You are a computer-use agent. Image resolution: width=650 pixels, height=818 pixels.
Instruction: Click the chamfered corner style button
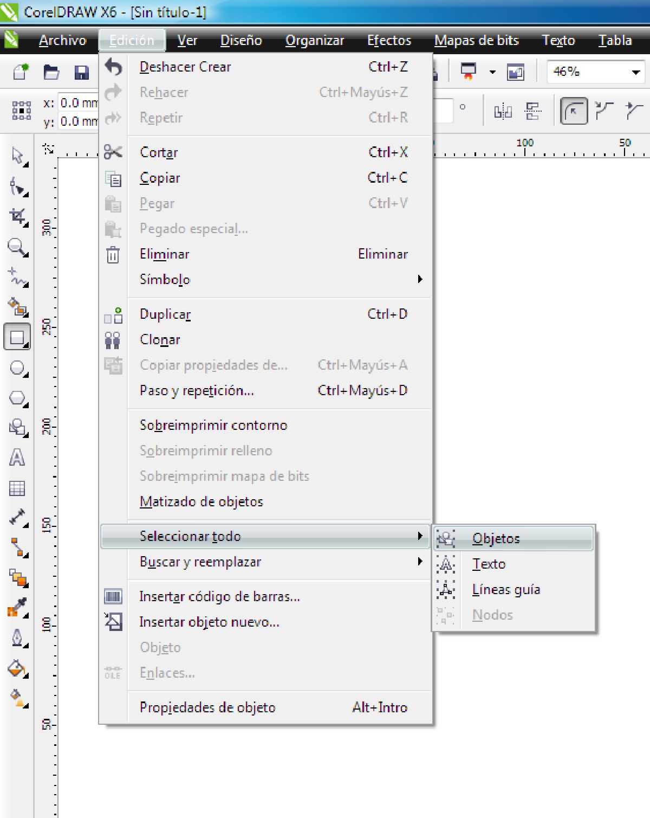tap(633, 111)
